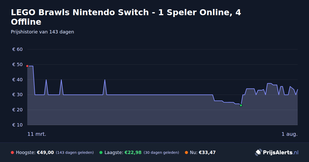Select the lowest price €22,98 value
309x162 pixels.
tap(133, 152)
